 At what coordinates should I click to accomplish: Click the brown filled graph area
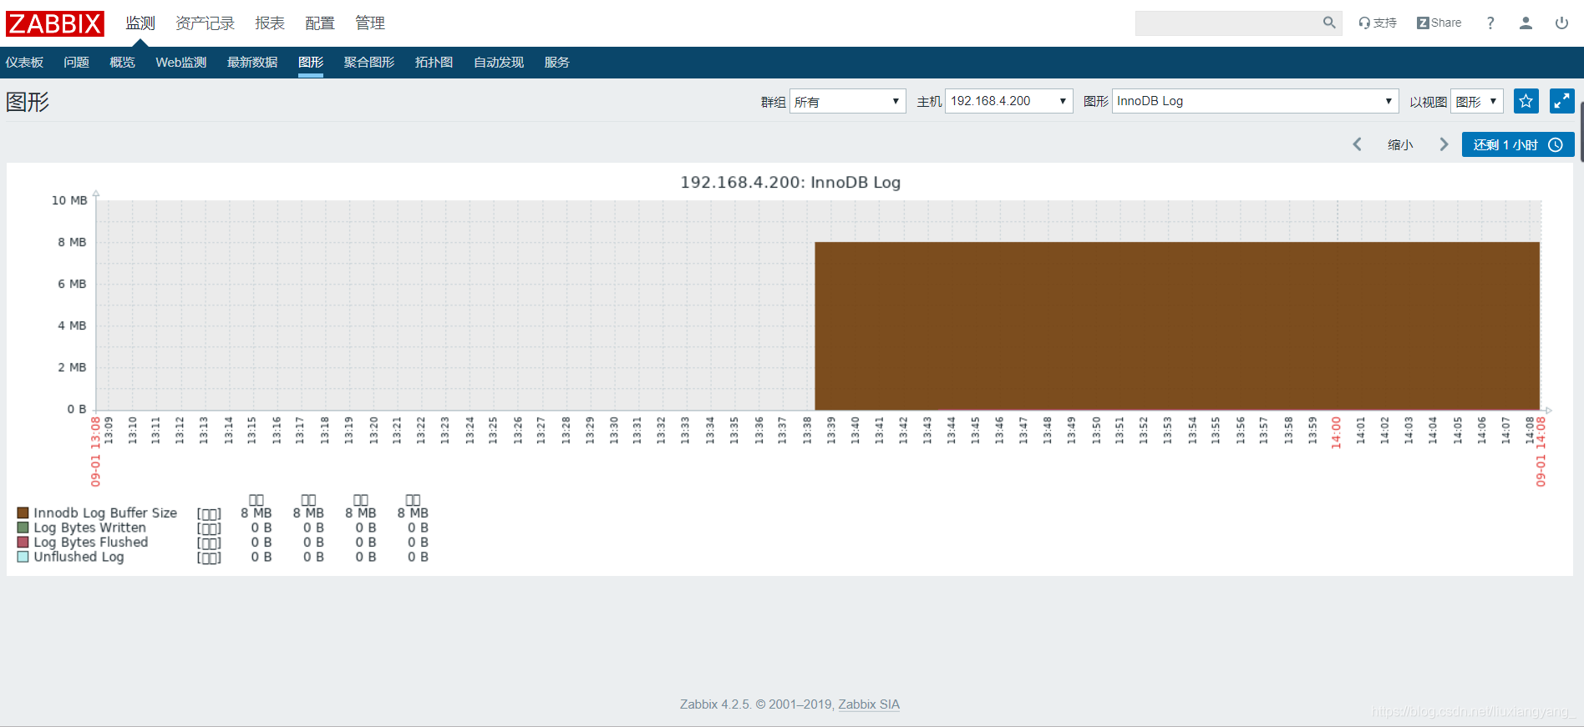1177,326
